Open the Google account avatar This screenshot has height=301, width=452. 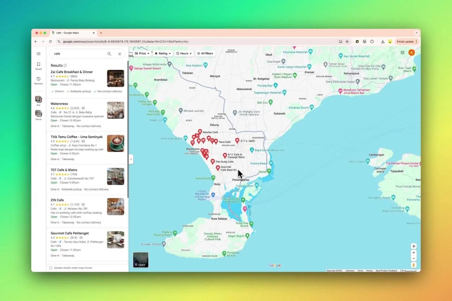click(411, 53)
